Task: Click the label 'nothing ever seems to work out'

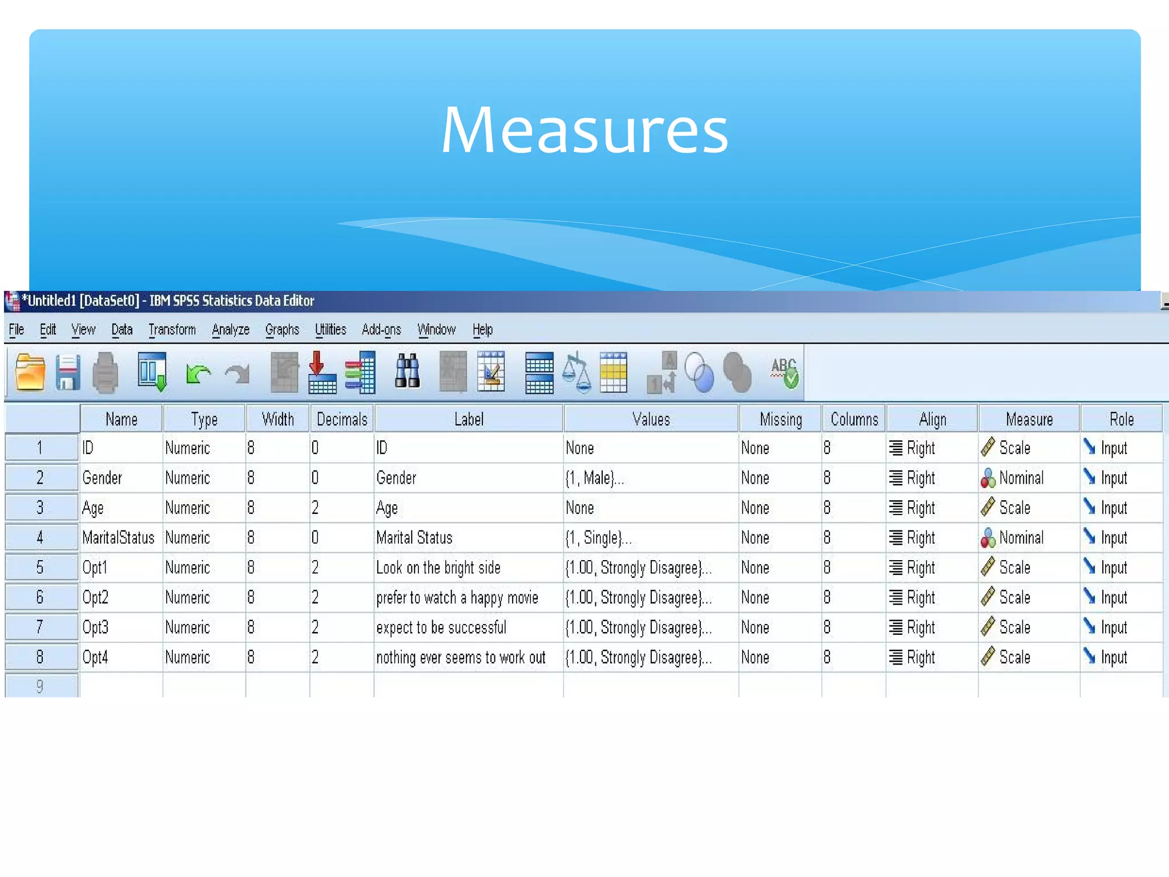Action: pyautogui.click(x=461, y=657)
